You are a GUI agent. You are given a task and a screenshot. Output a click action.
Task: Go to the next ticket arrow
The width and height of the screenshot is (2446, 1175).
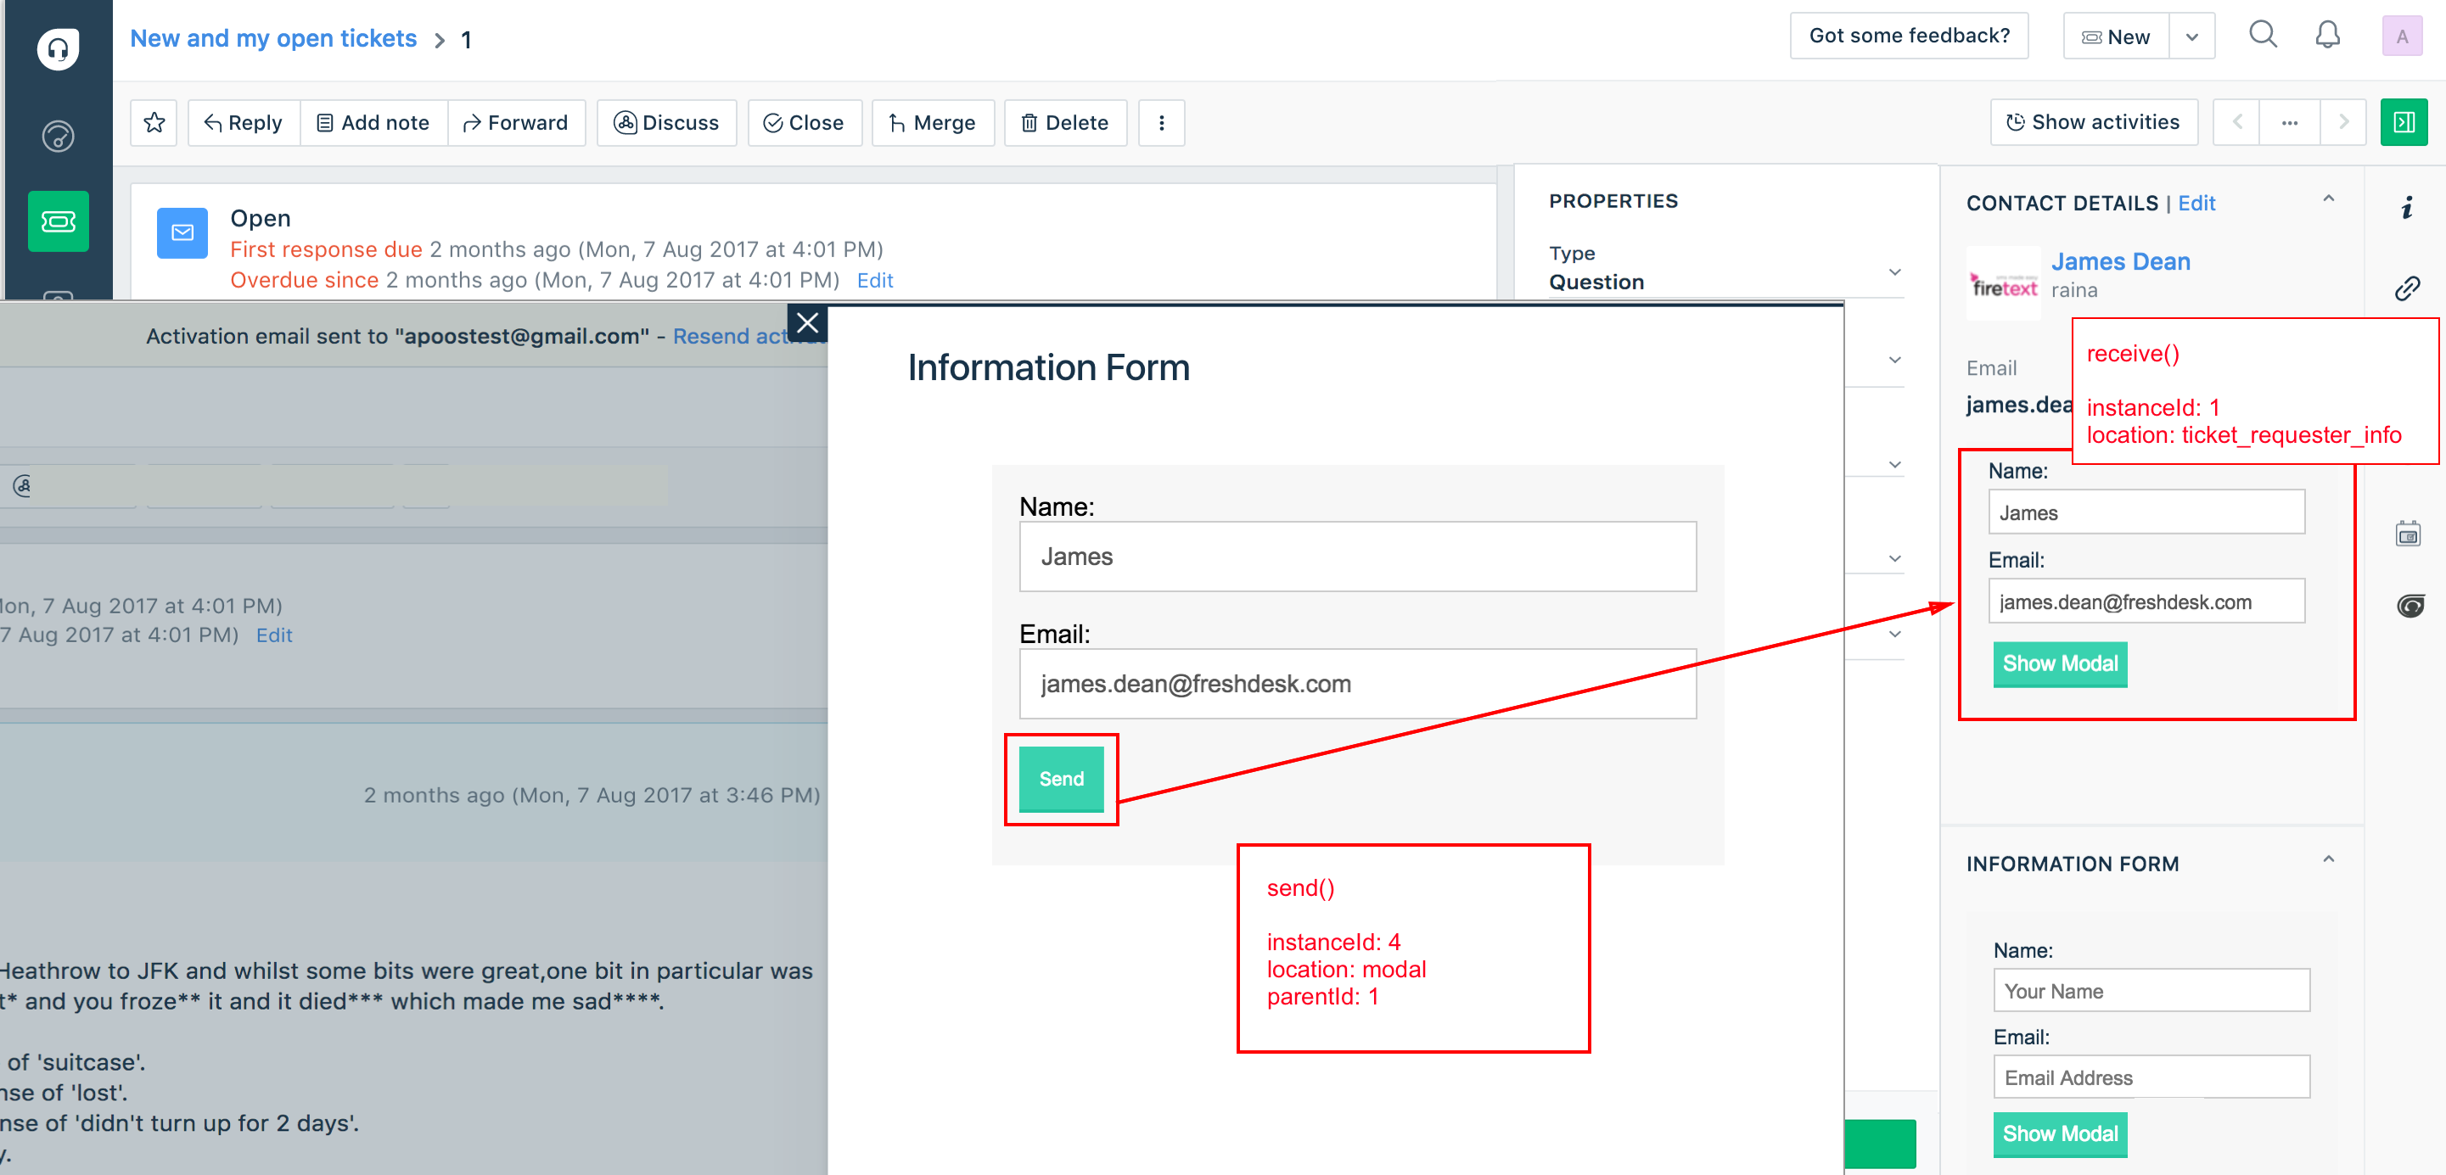pos(2342,121)
